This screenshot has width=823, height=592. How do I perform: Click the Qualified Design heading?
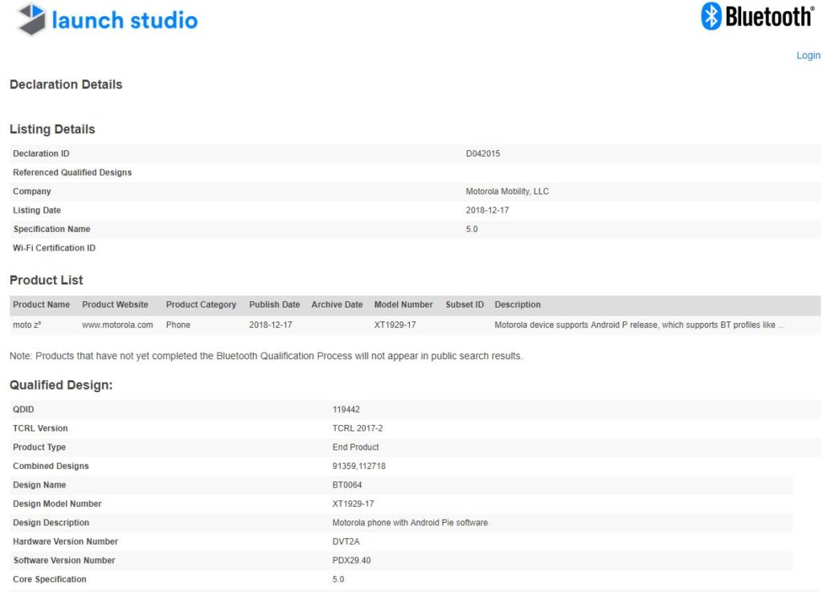pyautogui.click(x=61, y=385)
